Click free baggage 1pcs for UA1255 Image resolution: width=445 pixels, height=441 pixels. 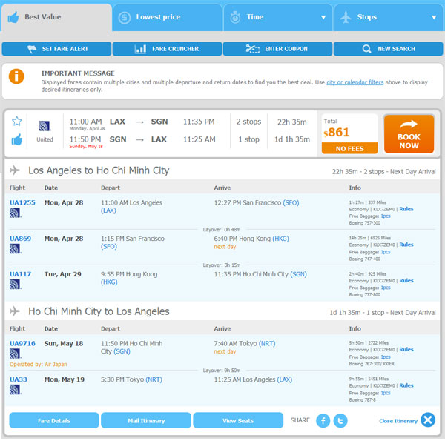coord(386,216)
